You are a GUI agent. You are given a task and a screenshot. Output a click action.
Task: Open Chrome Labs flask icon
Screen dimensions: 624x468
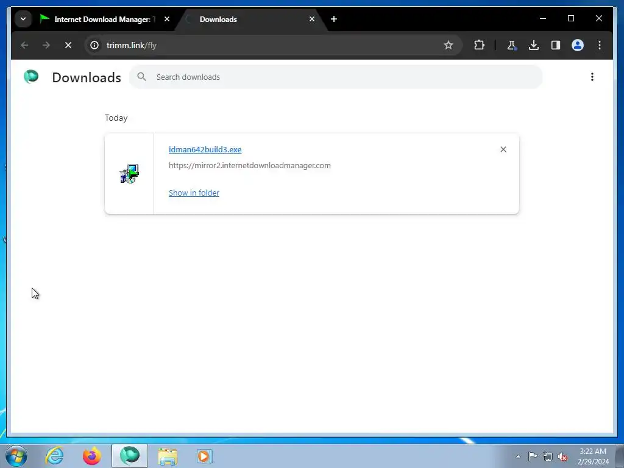click(512, 45)
